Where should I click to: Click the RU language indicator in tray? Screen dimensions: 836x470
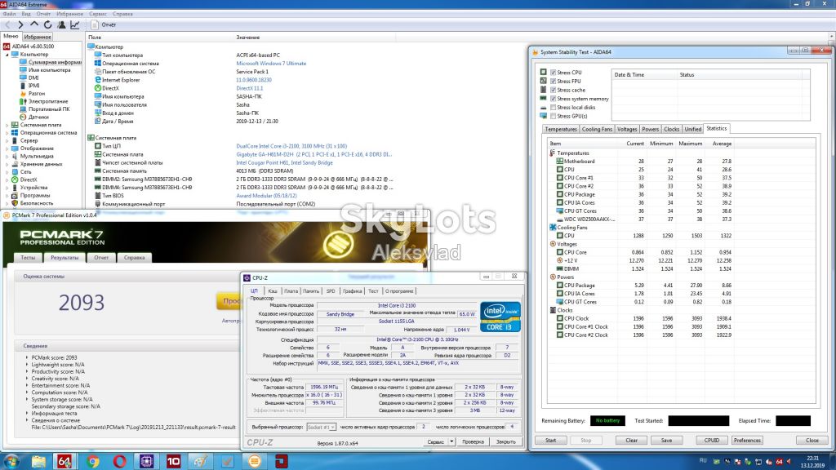(703, 461)
